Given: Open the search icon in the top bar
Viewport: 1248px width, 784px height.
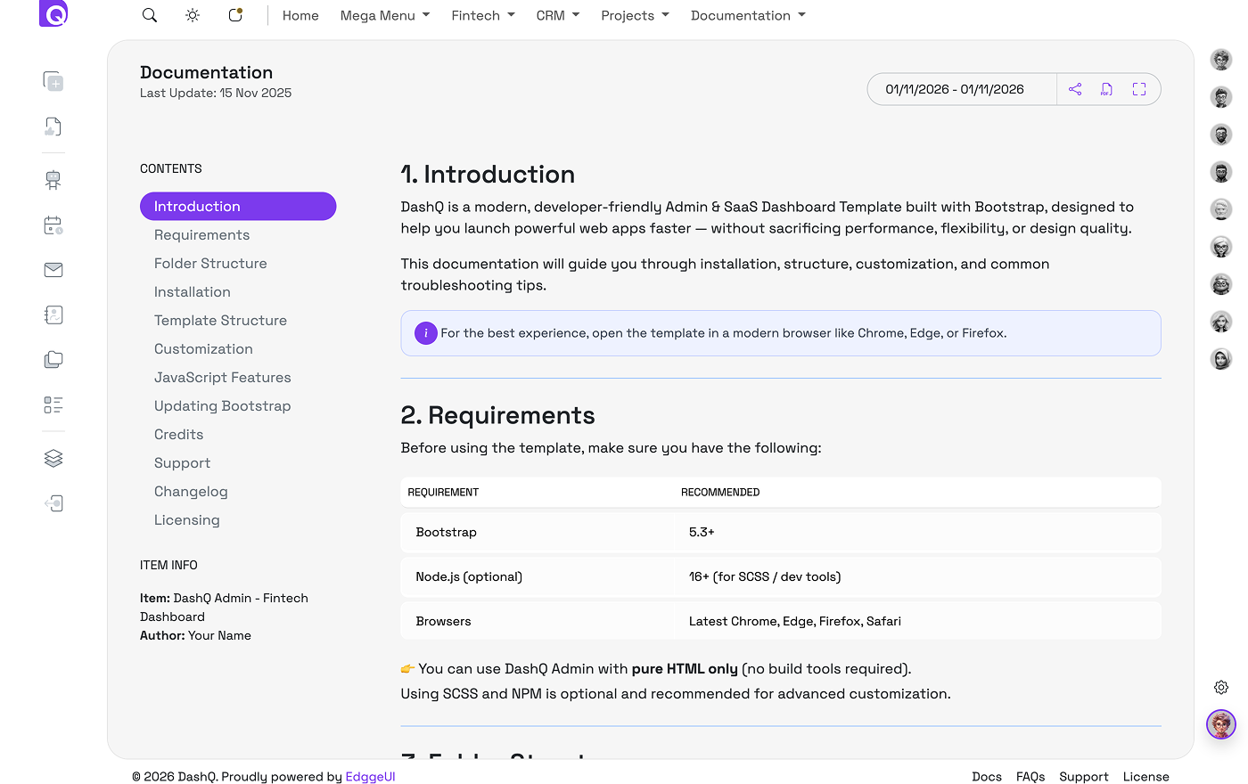Looking at the screenshot, I should [149, 15].
